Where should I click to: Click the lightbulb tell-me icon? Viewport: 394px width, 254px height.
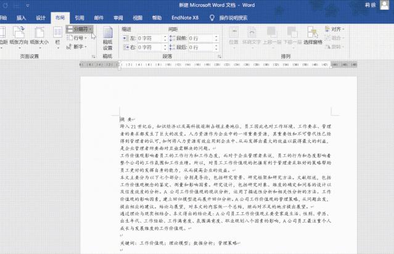click(212, 18)
